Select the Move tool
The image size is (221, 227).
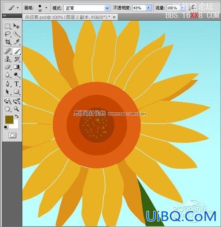16,26
